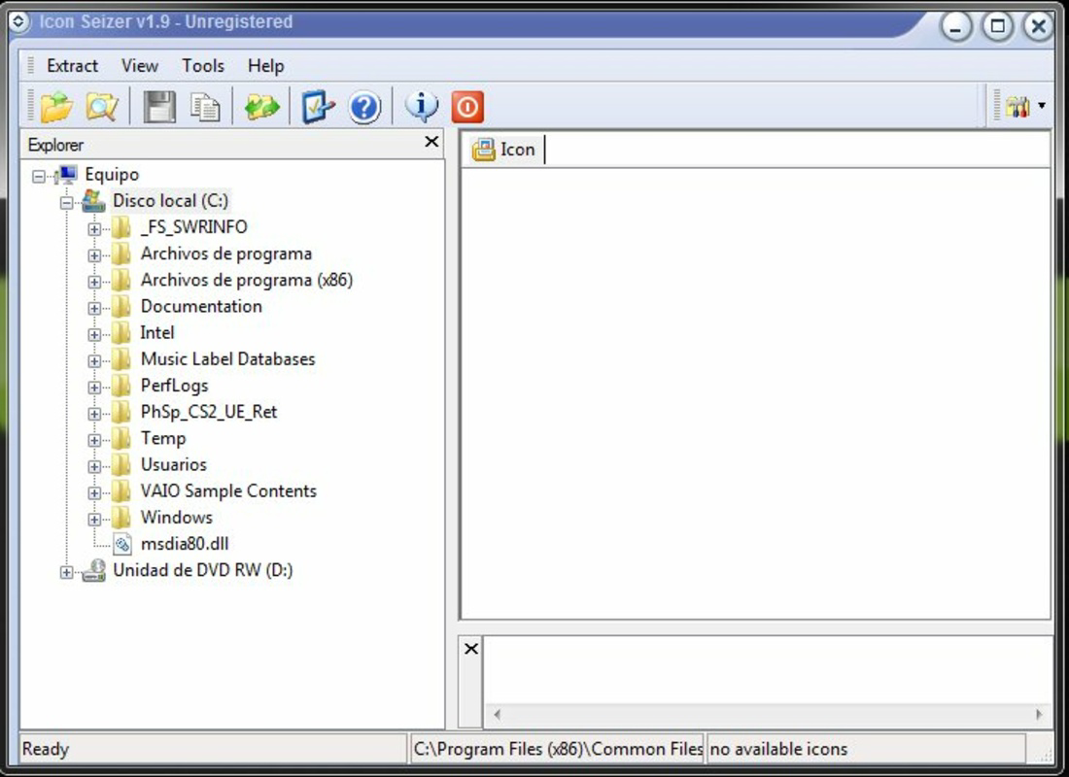Select the Archivos de programa folder

(226, 253)
